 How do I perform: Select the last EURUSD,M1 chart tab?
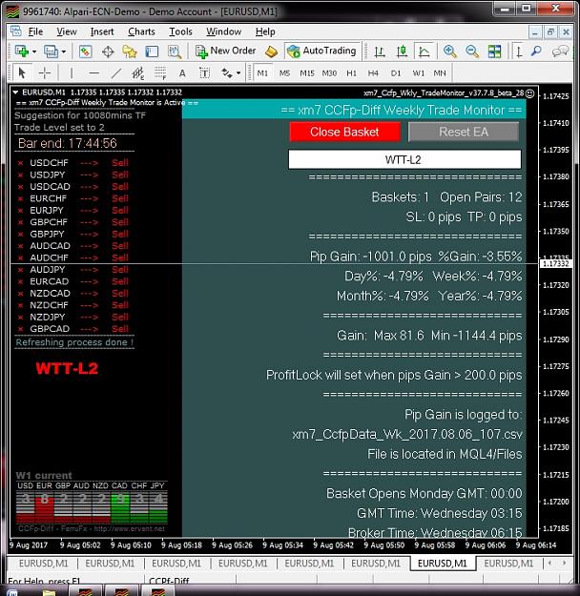click(x=508, y=564)
